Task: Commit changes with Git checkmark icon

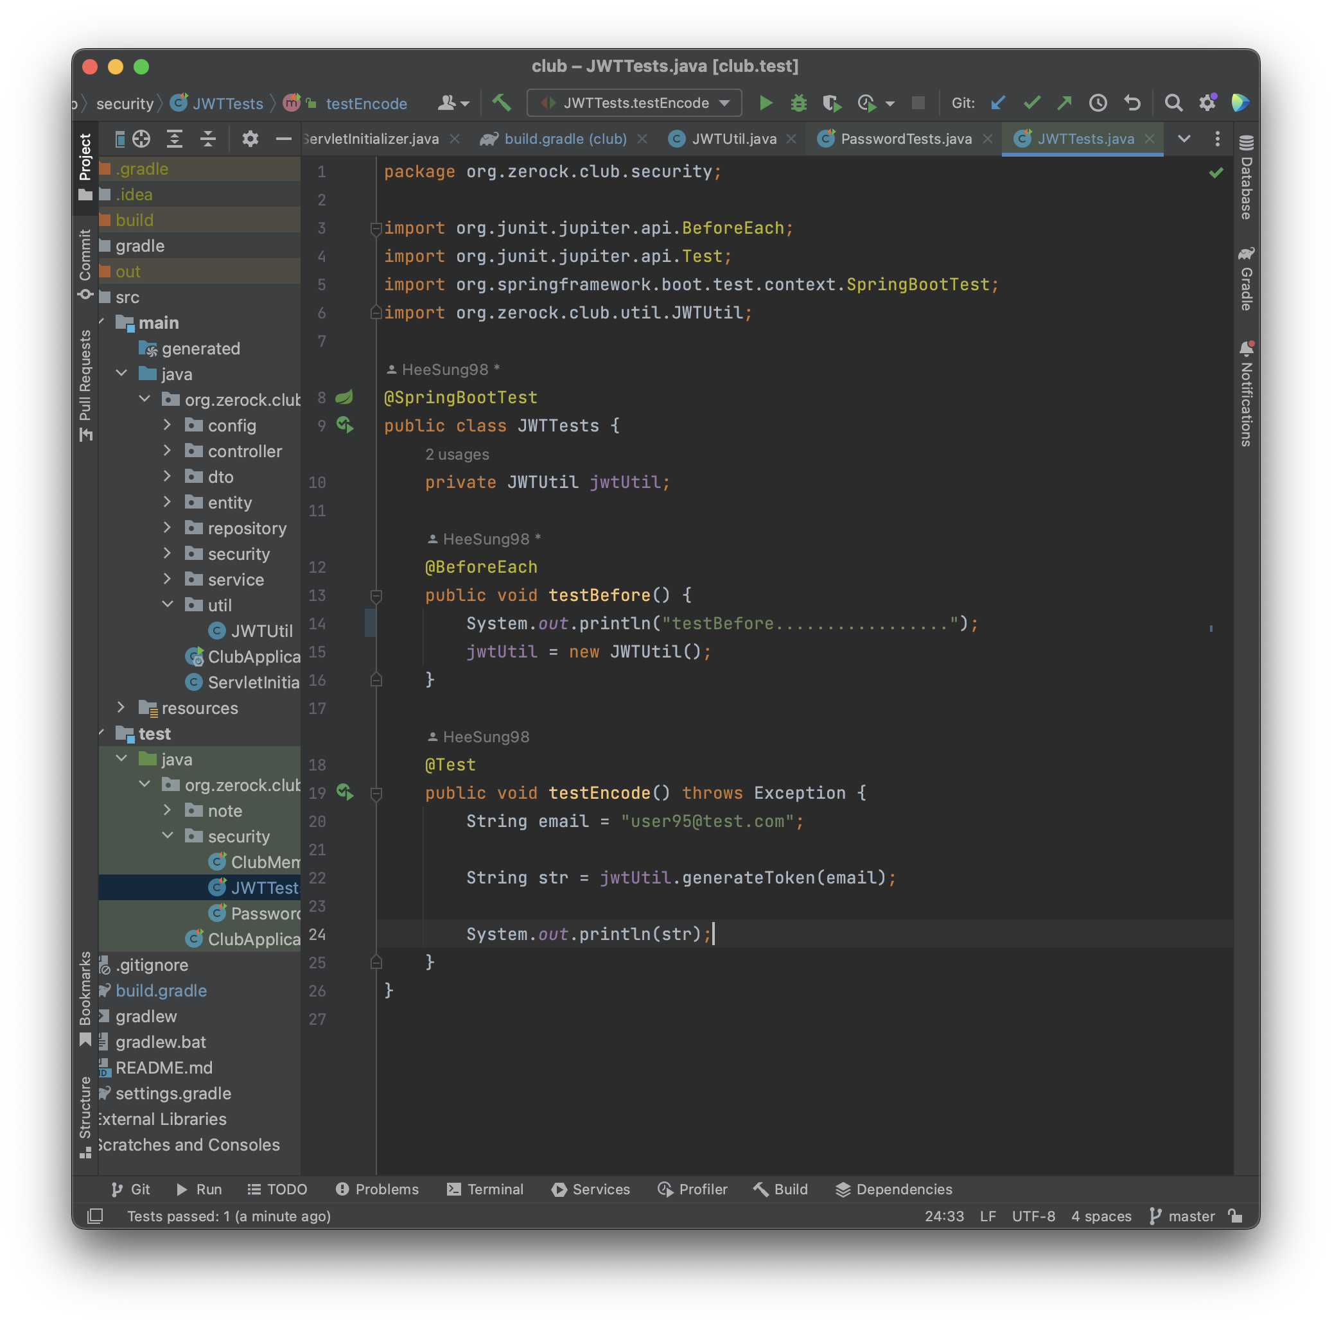Action: tap(1031, 103)
